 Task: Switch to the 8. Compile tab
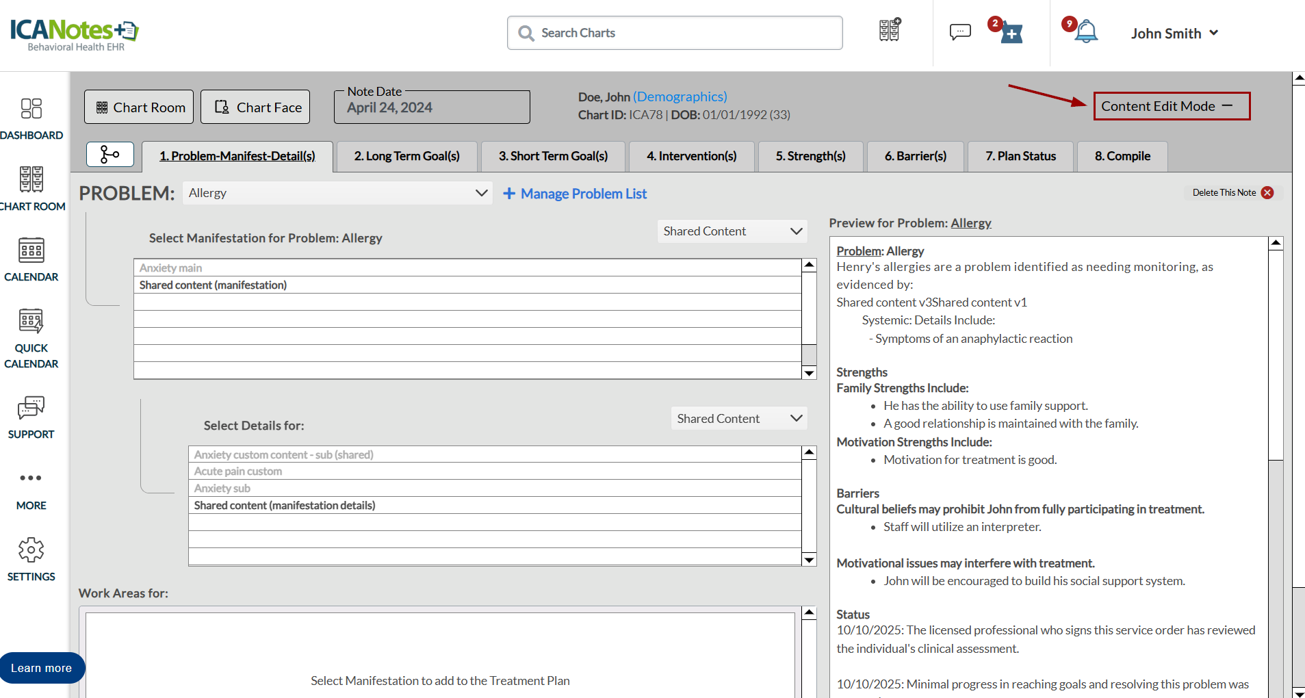pos(1122,156)
